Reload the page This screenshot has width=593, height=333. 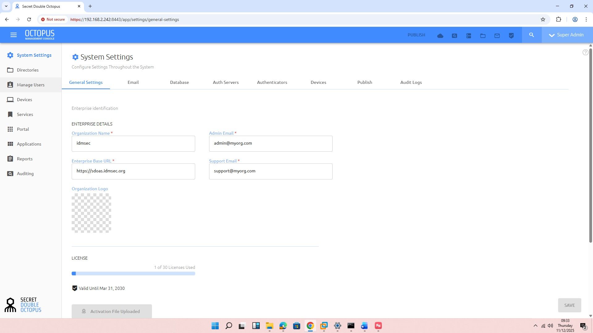tap(29, 19)
